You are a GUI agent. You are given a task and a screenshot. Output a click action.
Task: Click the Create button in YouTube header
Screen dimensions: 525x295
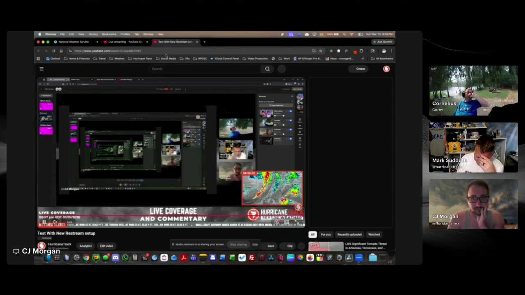point(361,69)
